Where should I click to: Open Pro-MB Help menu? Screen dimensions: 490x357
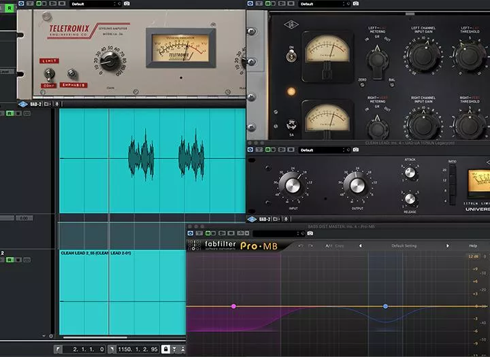[473, 245]
